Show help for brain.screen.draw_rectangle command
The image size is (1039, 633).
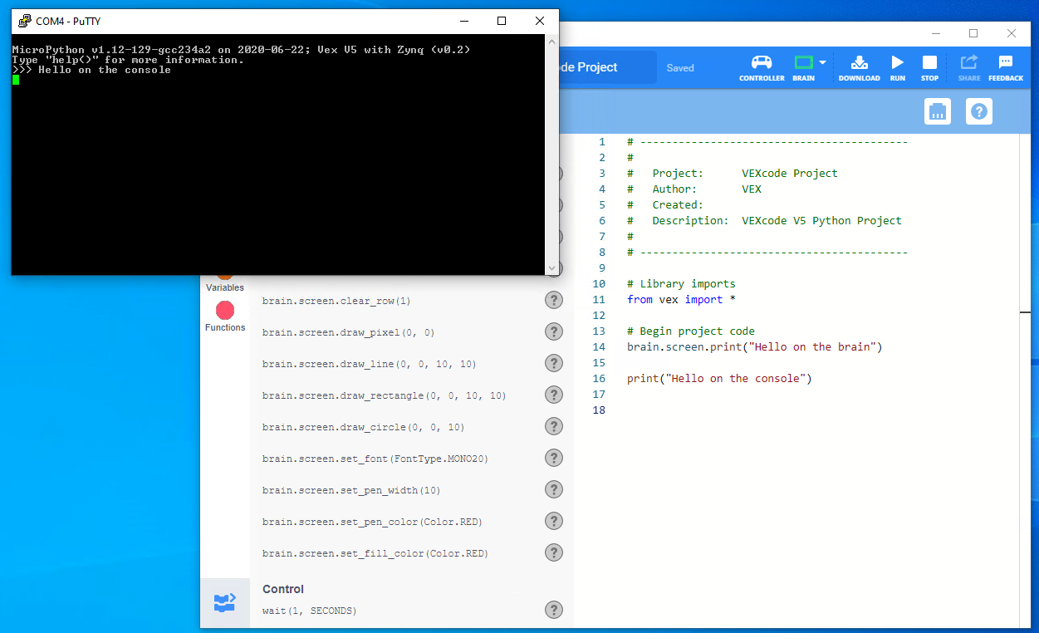click(x=554, y=395)
